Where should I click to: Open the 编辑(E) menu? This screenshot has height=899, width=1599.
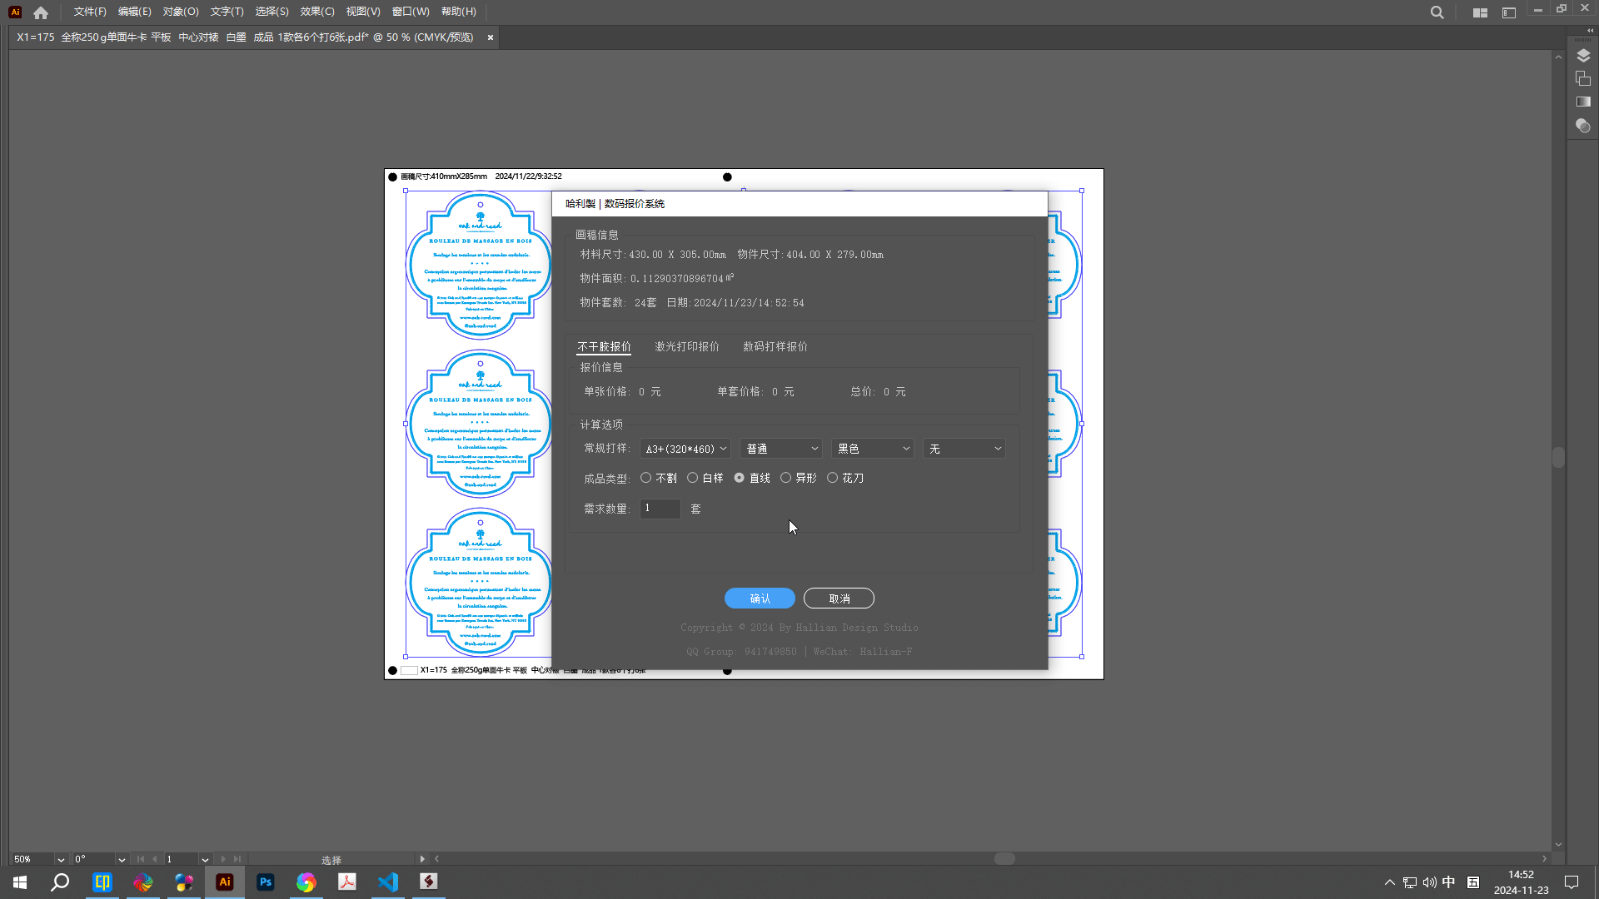click(x=135, y=12)
